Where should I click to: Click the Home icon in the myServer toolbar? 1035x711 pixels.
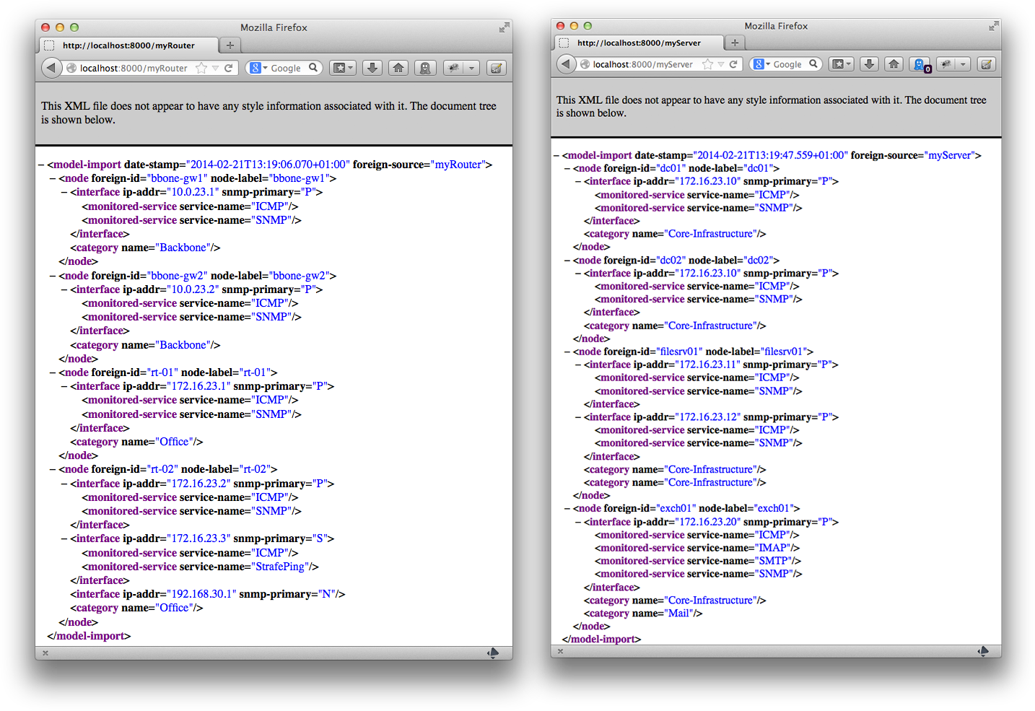894,64
